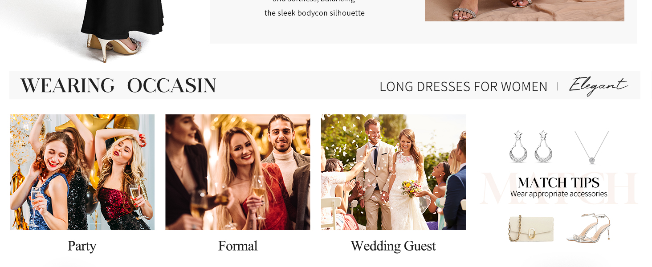Open the Party occasion photo
This screenshot has height=267, width=652.
pos(82,172)
